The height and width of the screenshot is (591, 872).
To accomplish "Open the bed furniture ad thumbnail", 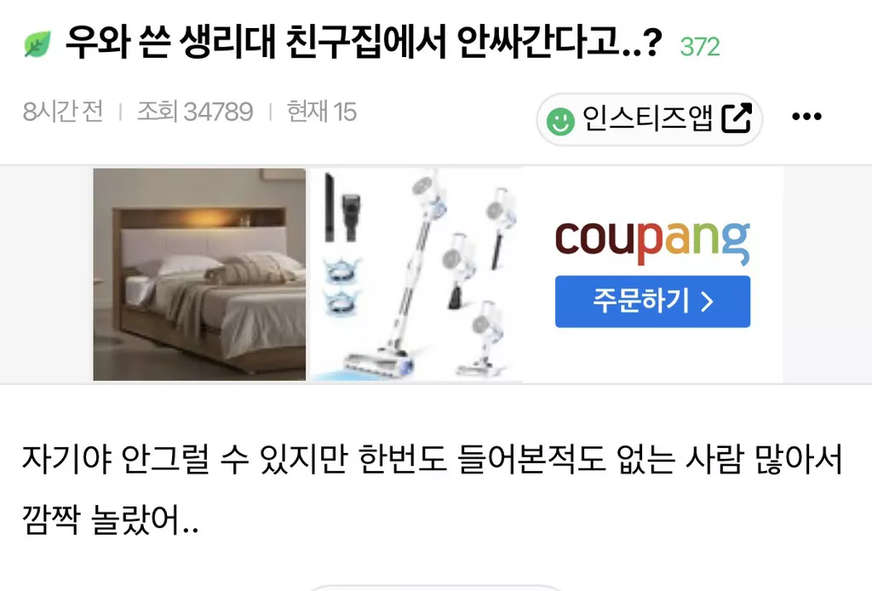I will point(199,275).
